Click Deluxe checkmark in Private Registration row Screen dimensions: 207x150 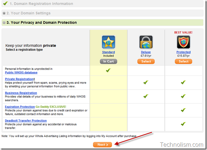pyautogui.click(x=146, y=83)
